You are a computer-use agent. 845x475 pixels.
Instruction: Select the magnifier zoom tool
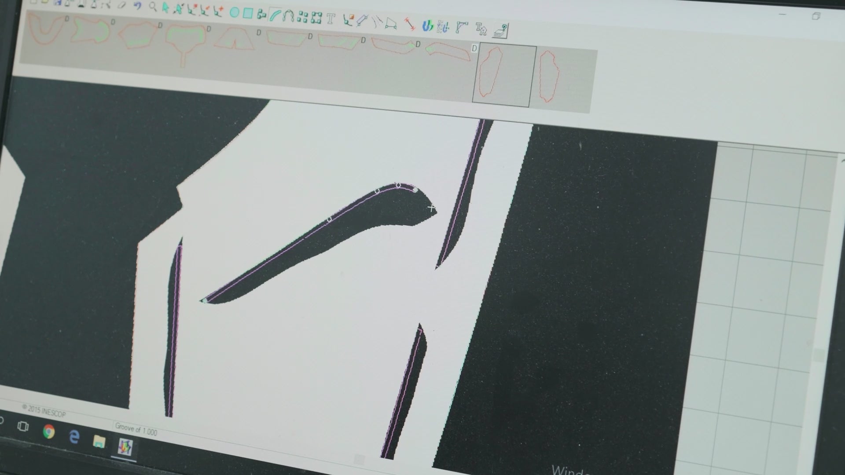152,7
